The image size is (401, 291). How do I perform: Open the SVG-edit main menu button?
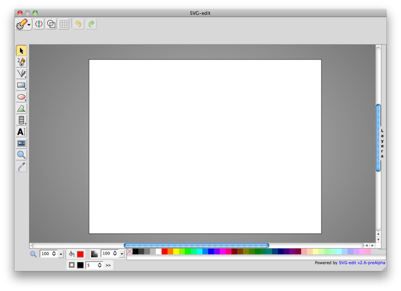coord(24,24)
